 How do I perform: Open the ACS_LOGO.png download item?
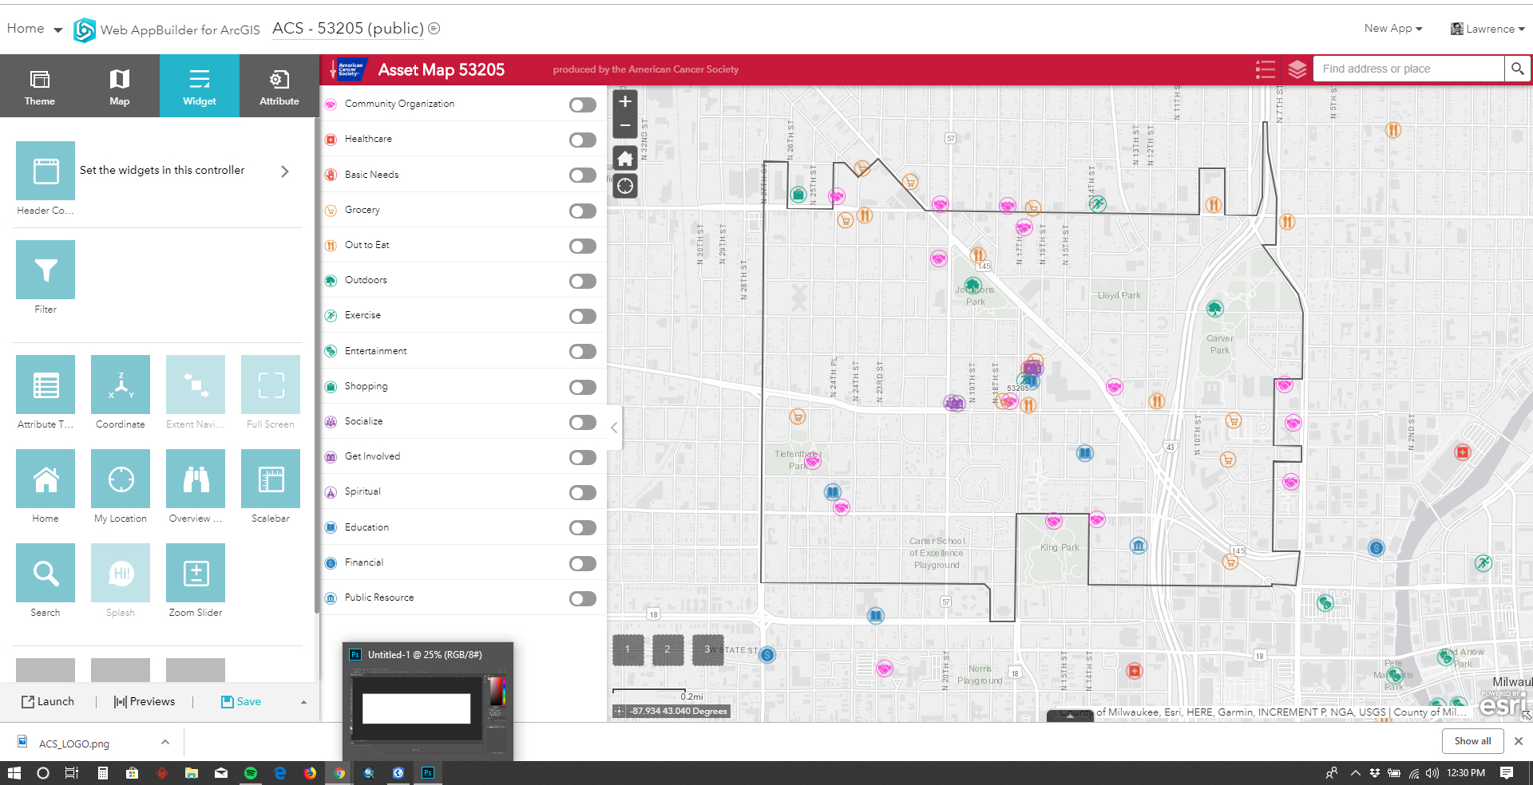click(74, 744)
